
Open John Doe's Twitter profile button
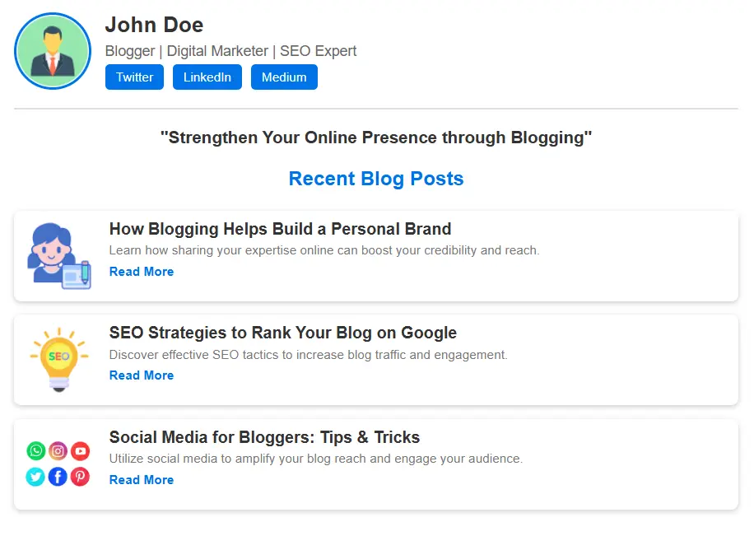coord(134,77)
